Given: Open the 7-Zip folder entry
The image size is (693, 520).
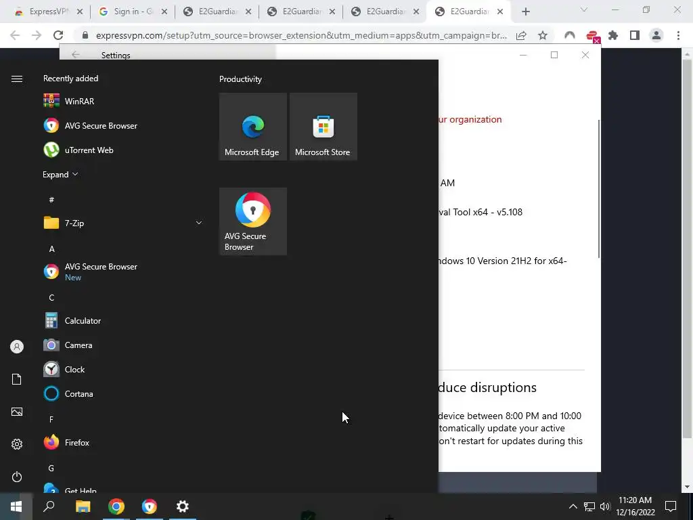Looking at the screenshot, I should click(x=123, y=223).
